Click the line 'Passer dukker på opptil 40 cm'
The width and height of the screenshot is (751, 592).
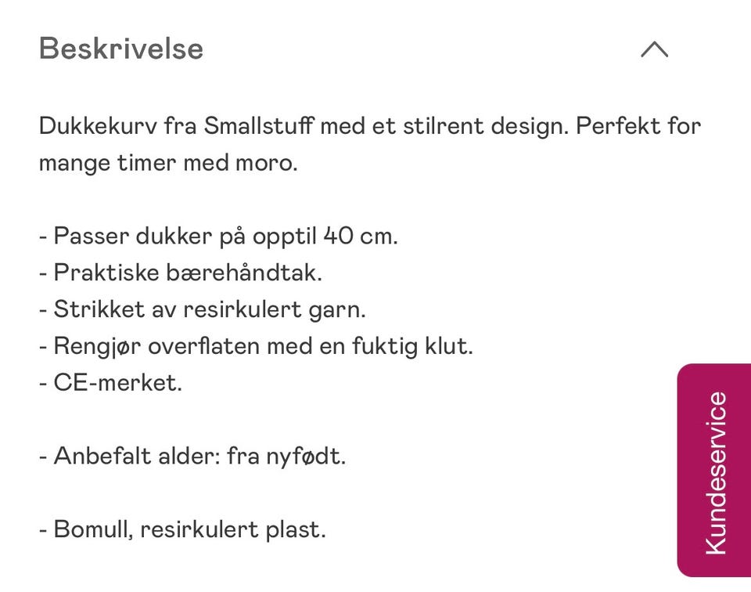(219, 235)
